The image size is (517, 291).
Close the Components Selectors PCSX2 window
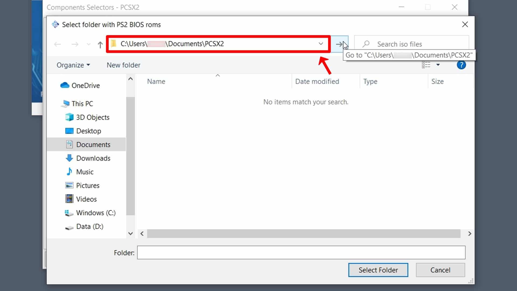pos(455,7)
